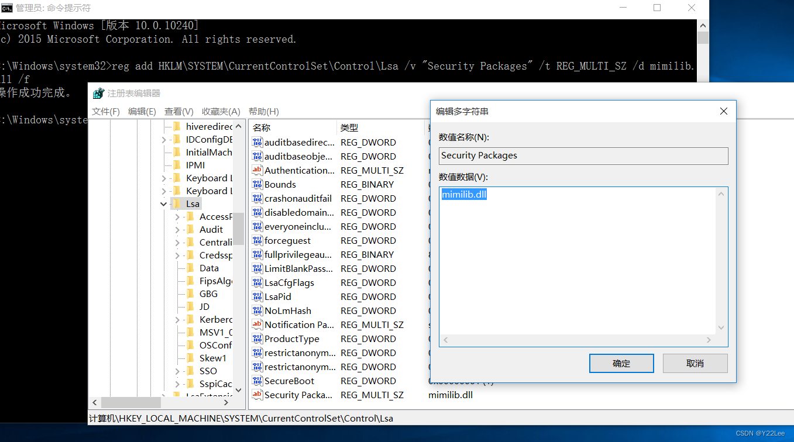
Task: Click the JD folder icon
Action: coord(190,306)
